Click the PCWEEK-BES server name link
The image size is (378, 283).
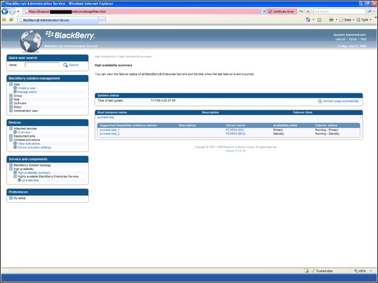[235, 130]
